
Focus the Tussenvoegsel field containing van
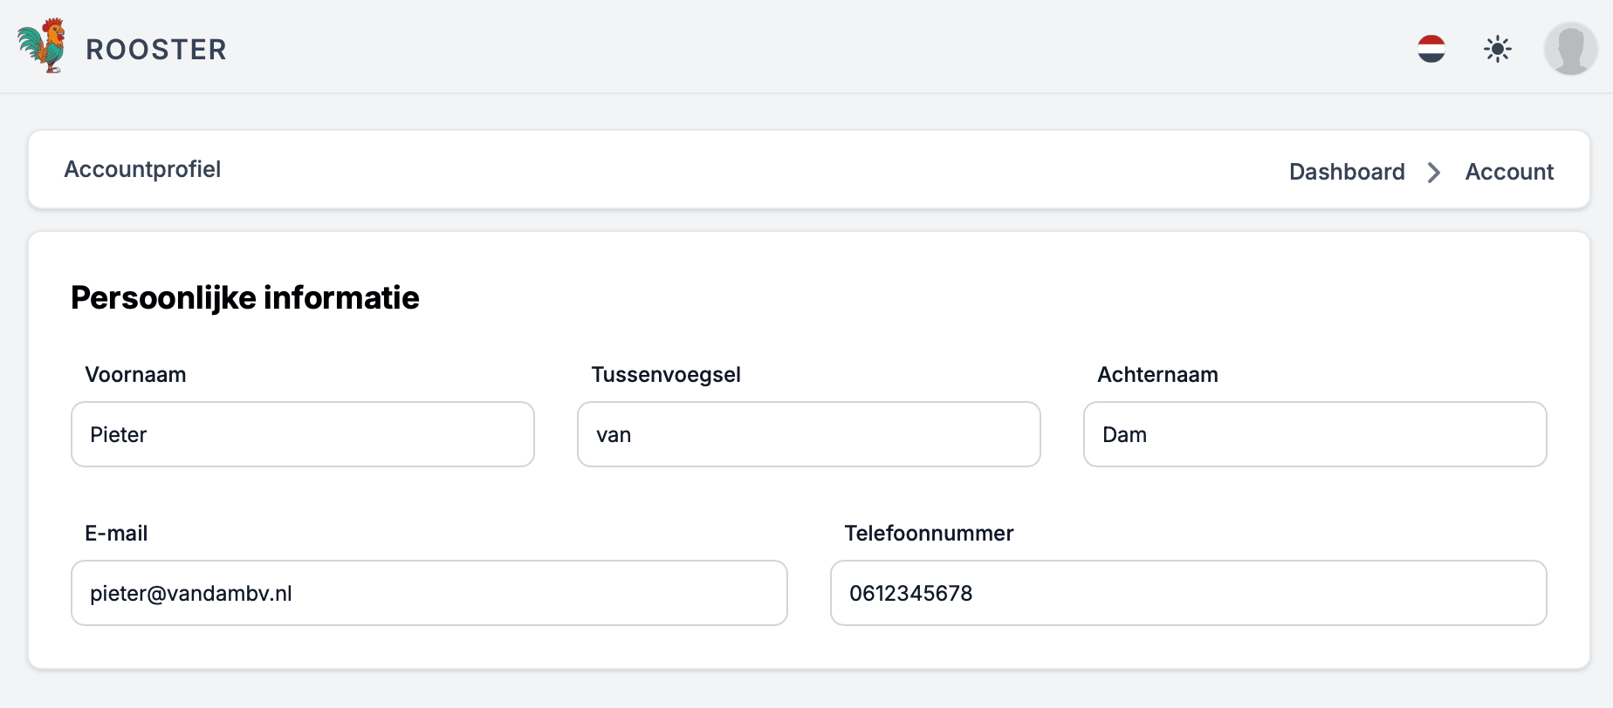(x=808, y=434)
